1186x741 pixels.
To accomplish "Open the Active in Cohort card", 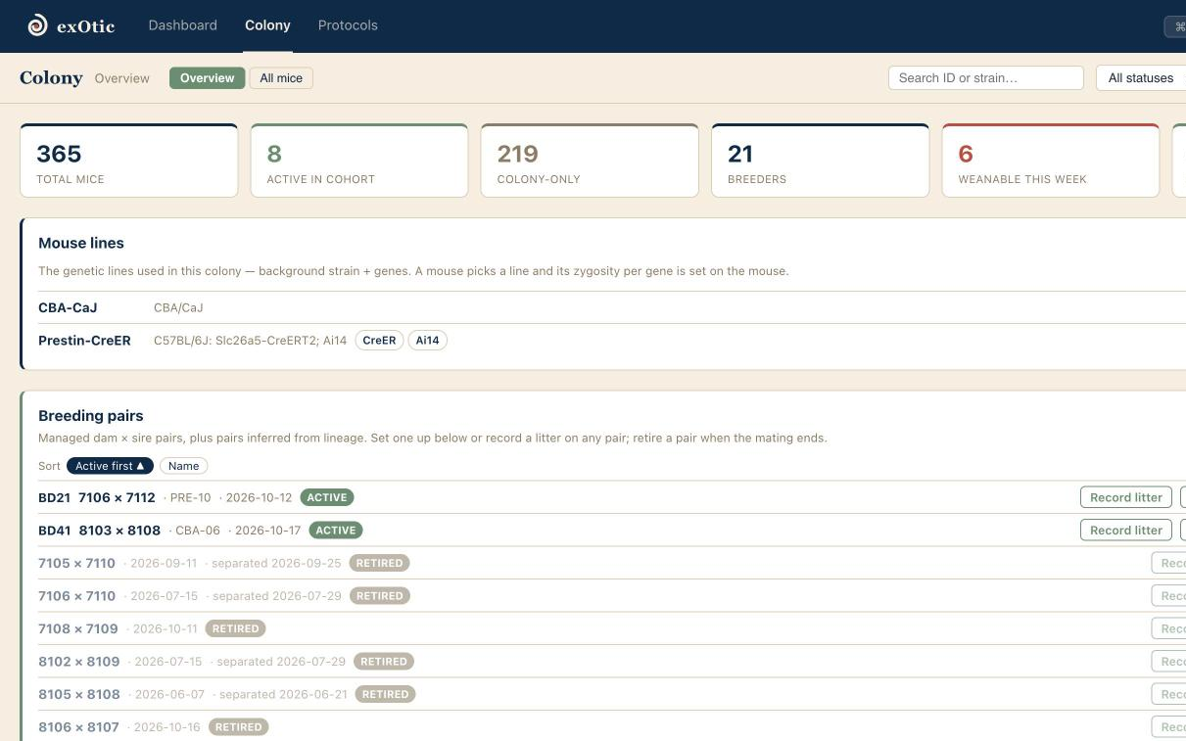I will [x=359, y=161].
